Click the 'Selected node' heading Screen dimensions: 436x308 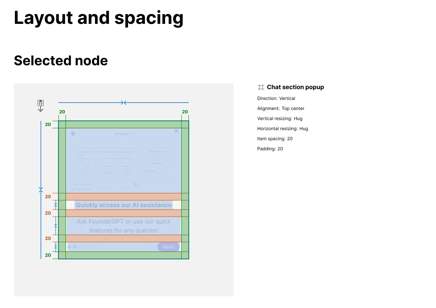tap(61, 60)
